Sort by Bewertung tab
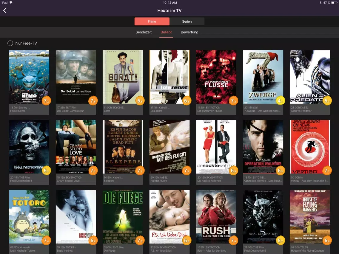This screenshot has height=254, width=339. (x=189, y=32)
